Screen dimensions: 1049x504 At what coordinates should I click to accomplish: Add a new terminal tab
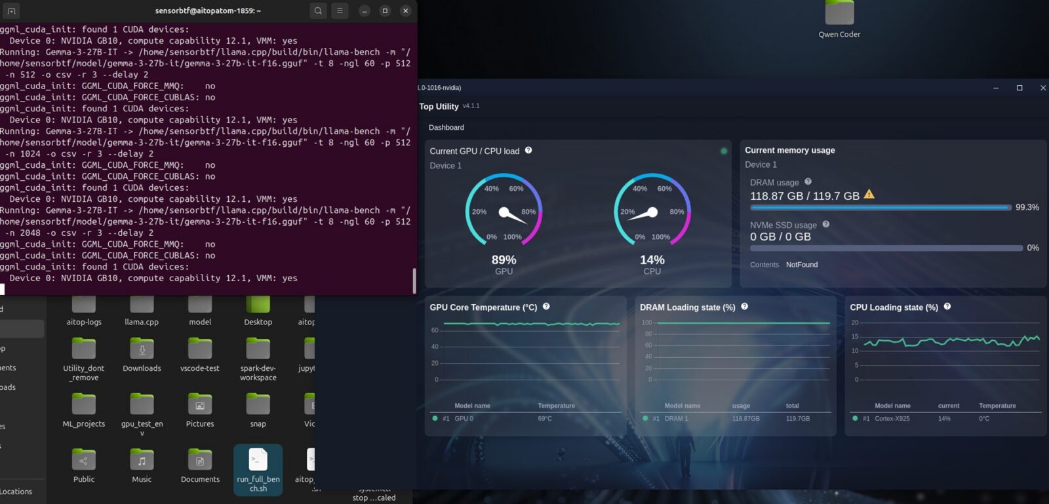pos(11,10)
